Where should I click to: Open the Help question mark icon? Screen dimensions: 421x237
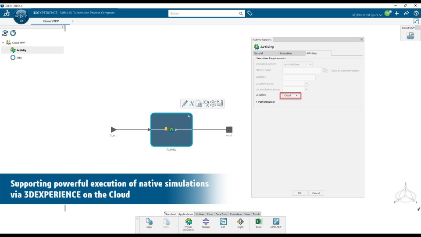click(x=416, y=13)
